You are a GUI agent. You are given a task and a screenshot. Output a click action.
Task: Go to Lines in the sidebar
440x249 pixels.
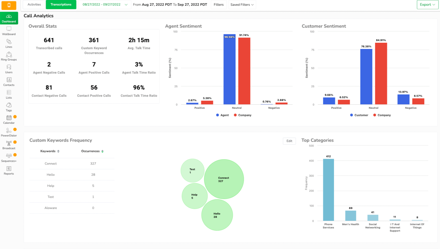(x=9, y=43)
